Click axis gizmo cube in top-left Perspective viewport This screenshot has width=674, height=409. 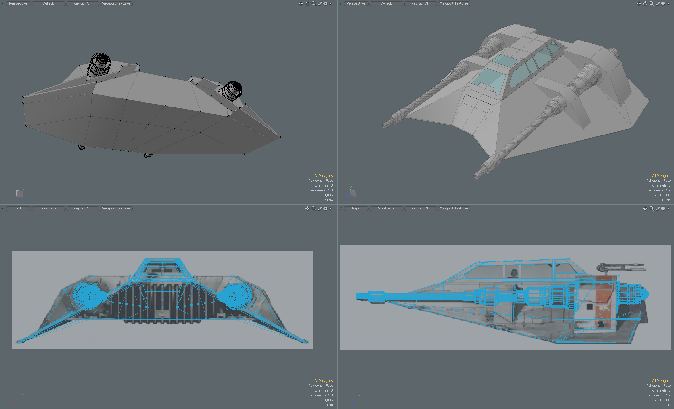(x=20, y=194)
